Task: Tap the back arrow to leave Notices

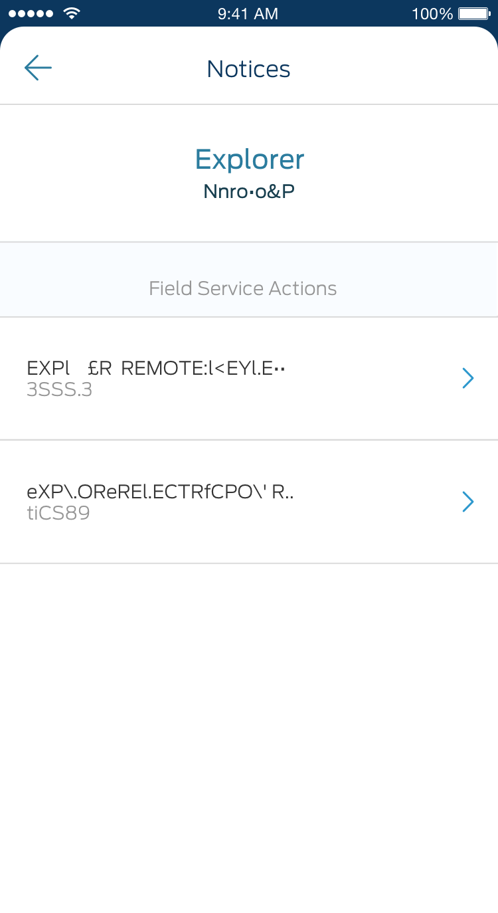Action: (37, 67)
